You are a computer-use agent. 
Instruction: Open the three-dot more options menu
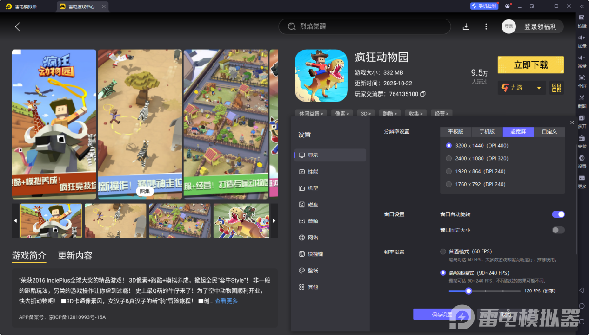click(486, 26)
